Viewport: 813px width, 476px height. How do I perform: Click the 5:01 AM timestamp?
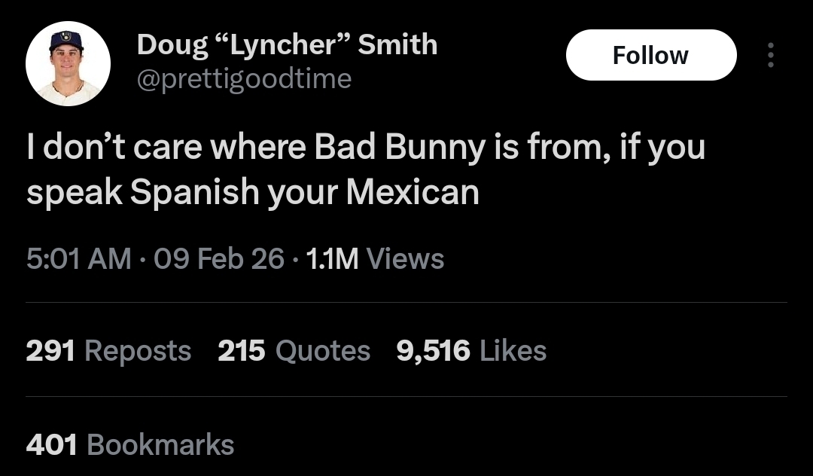click(79, 259)
